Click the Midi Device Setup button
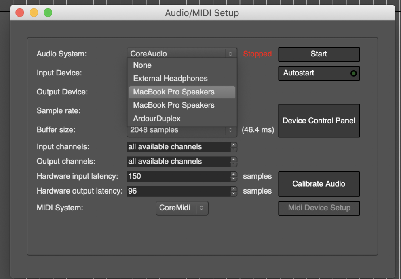The width and height of the screenshot is (401, 279). (x=319, y=208)
